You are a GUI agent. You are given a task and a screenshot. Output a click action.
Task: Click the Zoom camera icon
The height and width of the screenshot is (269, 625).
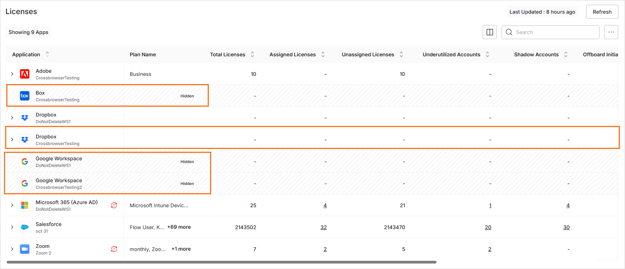pos(25,249)
